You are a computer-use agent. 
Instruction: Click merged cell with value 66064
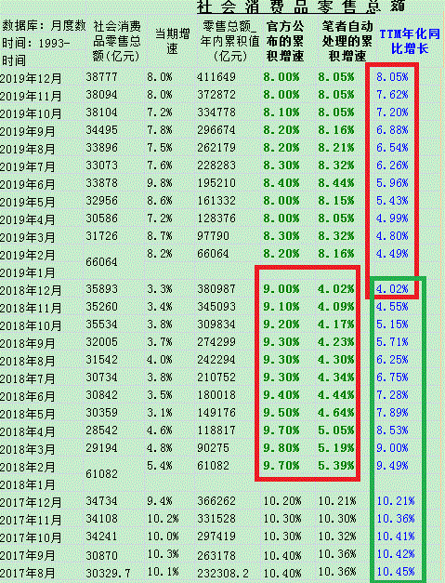101,262
